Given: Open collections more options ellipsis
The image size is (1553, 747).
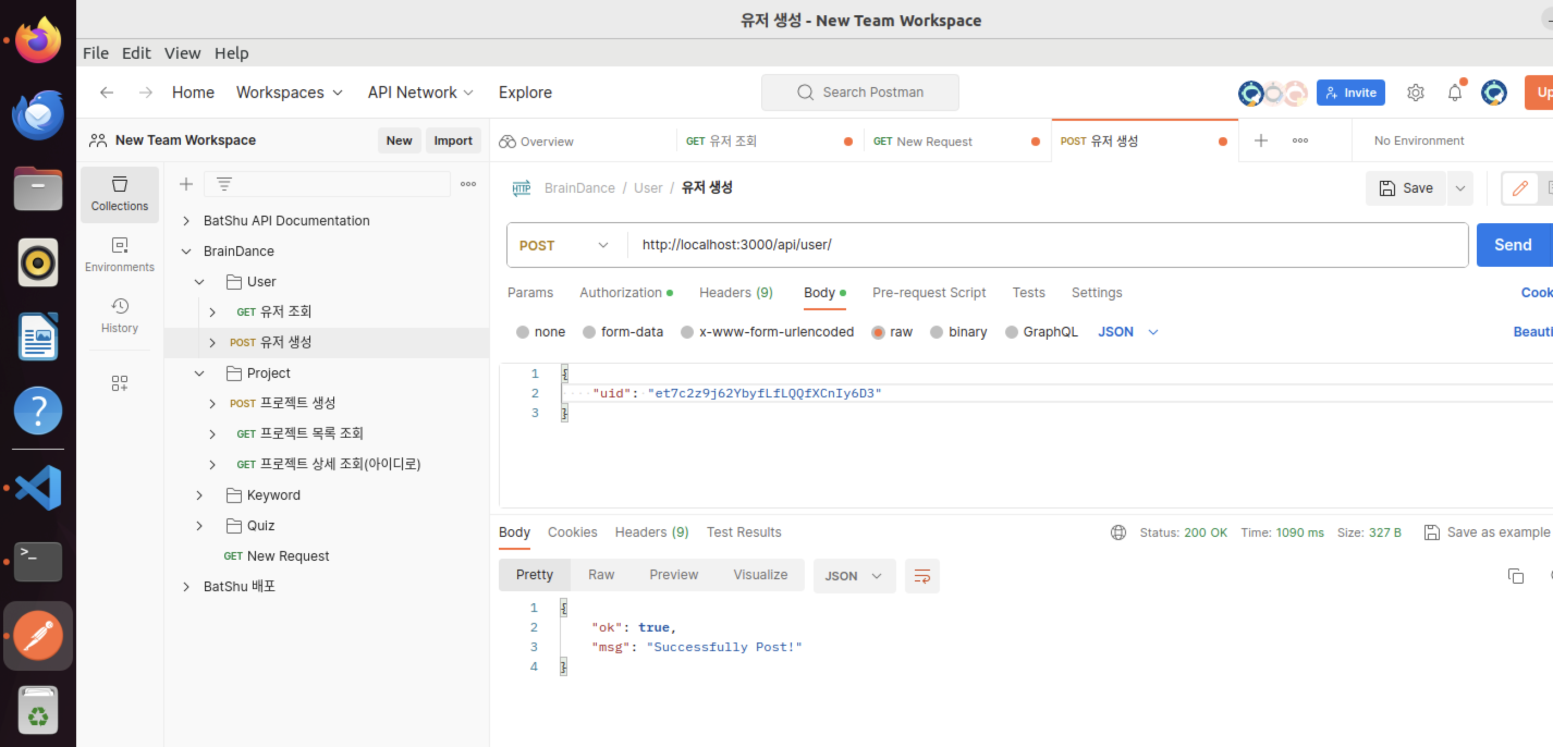Looking at the screenshot, I should [468, 184].
